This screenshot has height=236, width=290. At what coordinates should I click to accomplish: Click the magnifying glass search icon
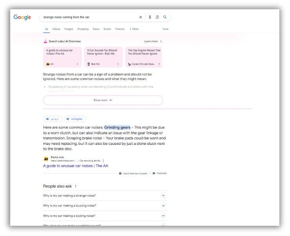pos(165,17)
